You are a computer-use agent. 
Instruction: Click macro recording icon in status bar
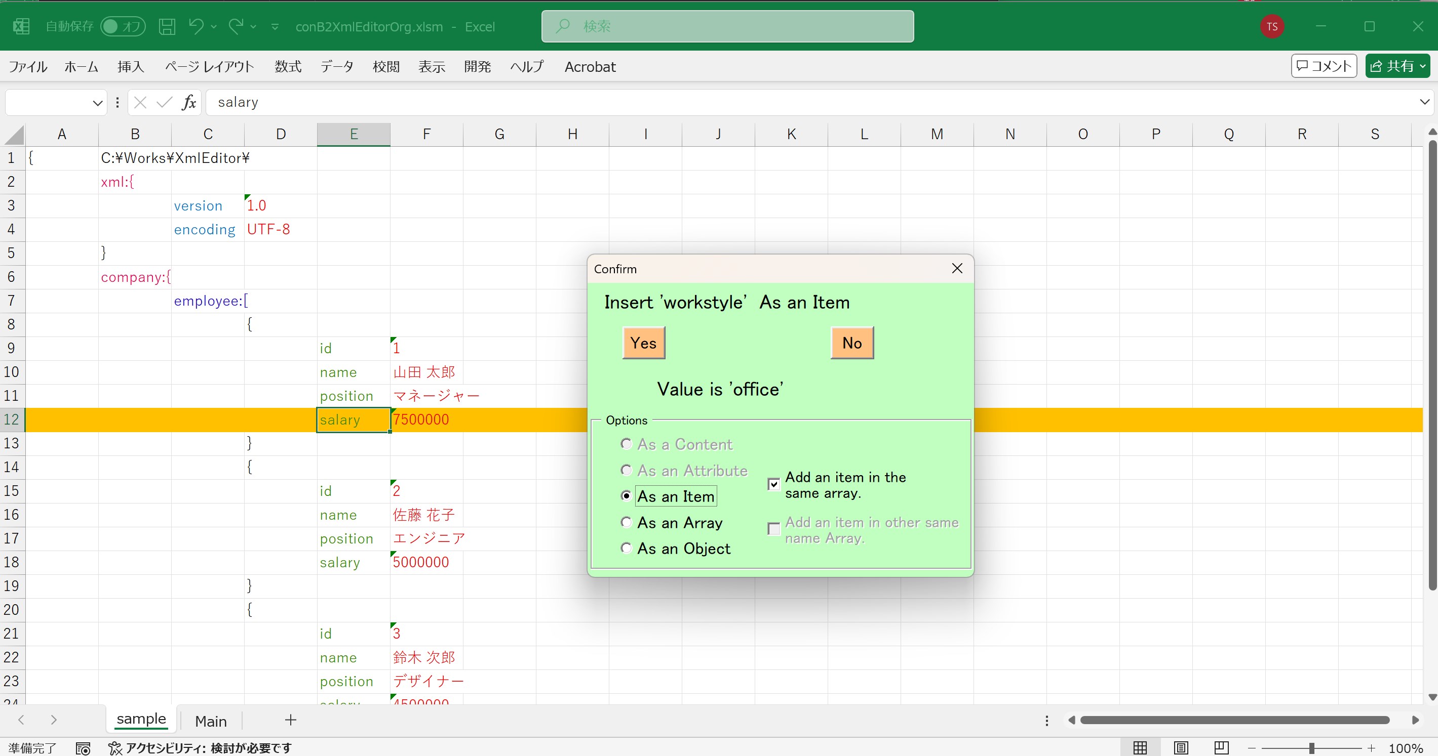(x=83, y=748)
